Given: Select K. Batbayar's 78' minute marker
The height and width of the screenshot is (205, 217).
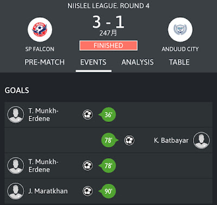Looking at the screenshot, I should 109,140.
